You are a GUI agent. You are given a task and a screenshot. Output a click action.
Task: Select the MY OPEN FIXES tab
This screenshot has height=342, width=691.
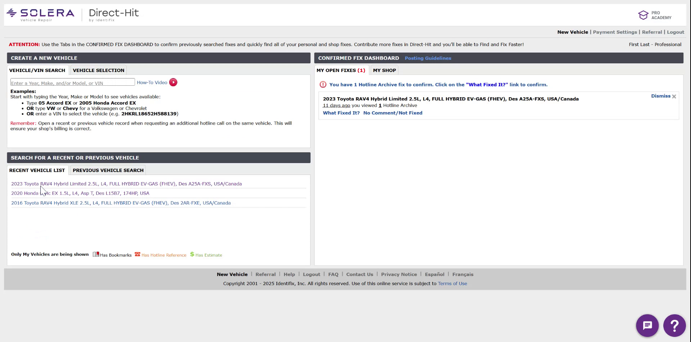pos(340,70)
